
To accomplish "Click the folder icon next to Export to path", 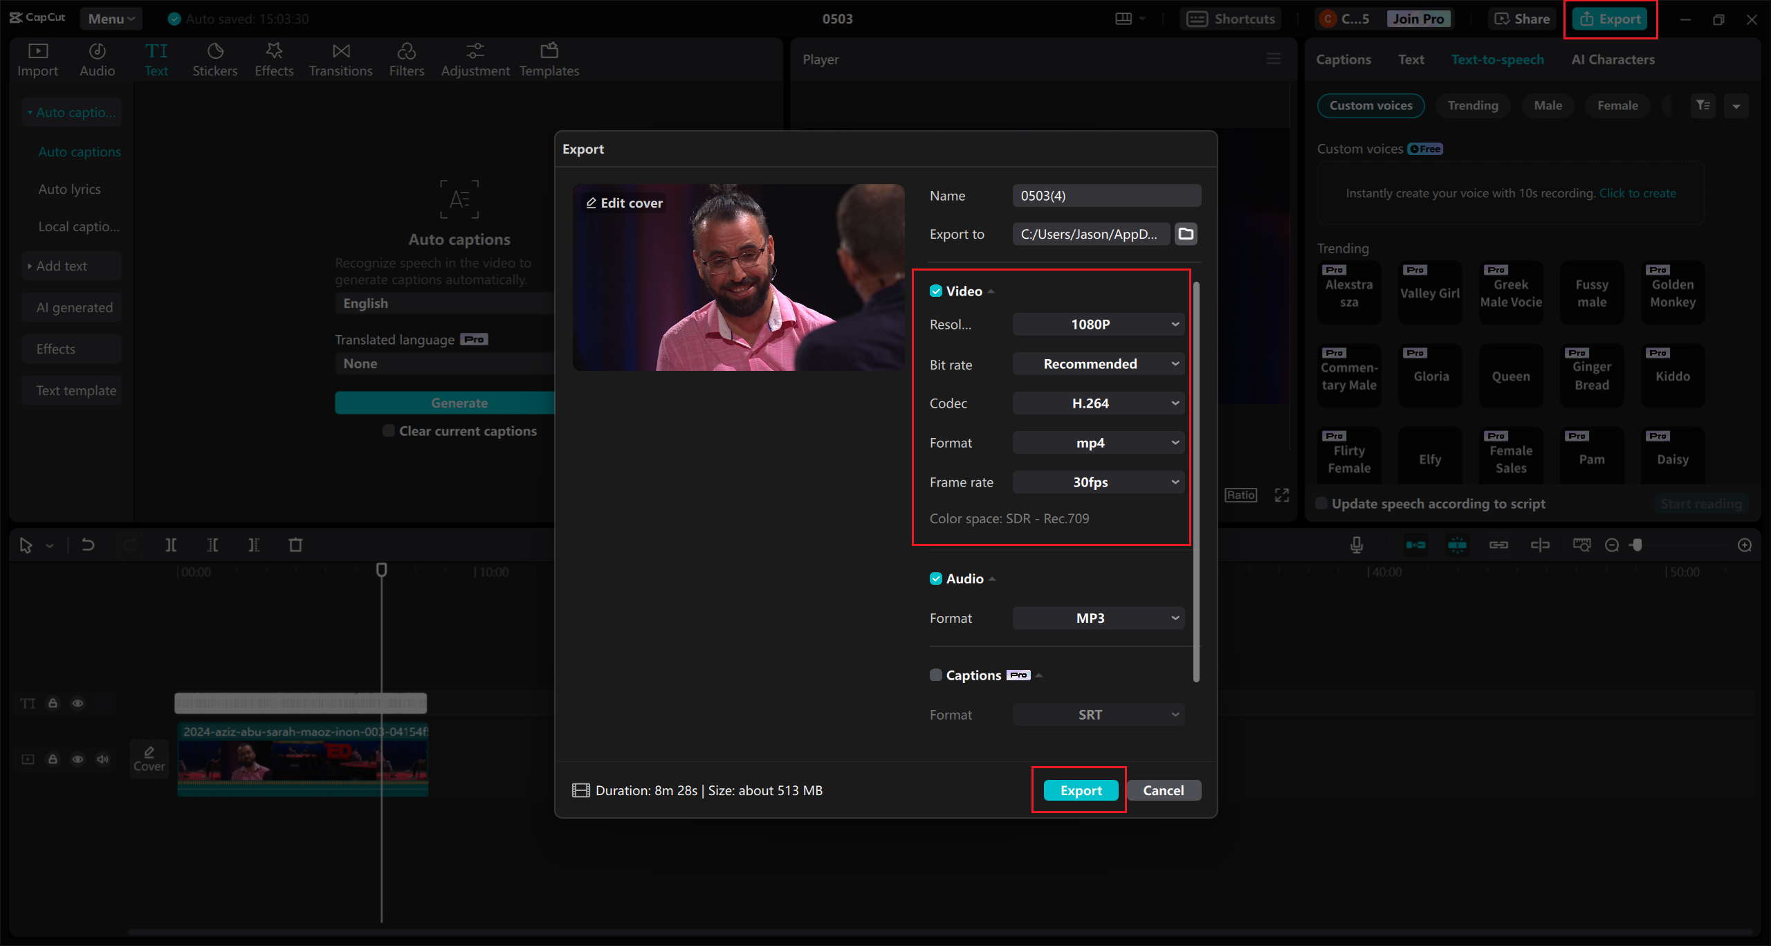I will pyautogui.click(x=1186, y=234).
